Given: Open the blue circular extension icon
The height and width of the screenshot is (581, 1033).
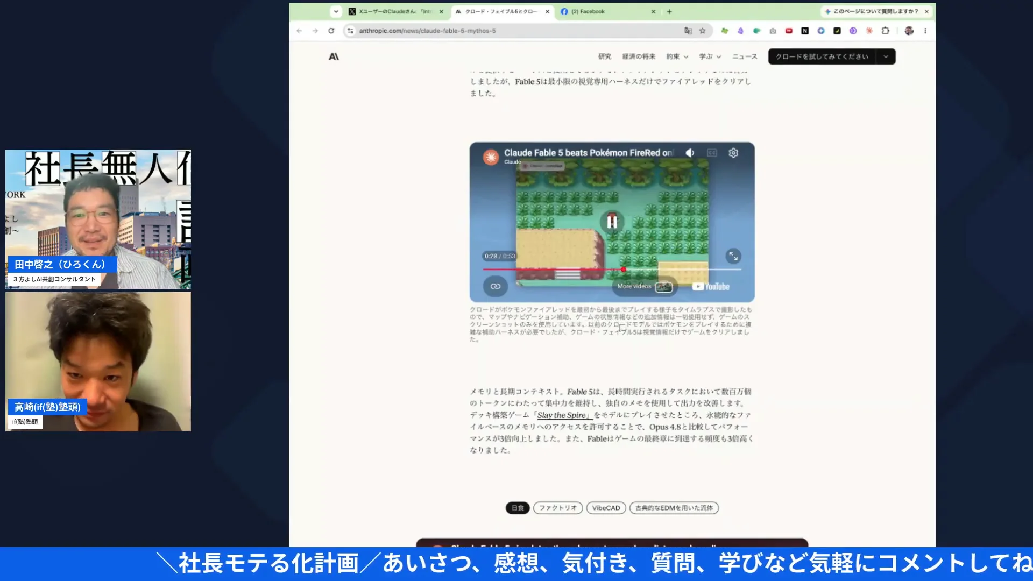Looking at the screenshot, I should coord(821,31).
